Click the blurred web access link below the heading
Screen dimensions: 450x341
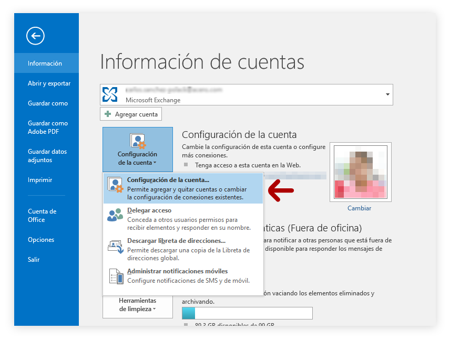[x=295, y=176]
